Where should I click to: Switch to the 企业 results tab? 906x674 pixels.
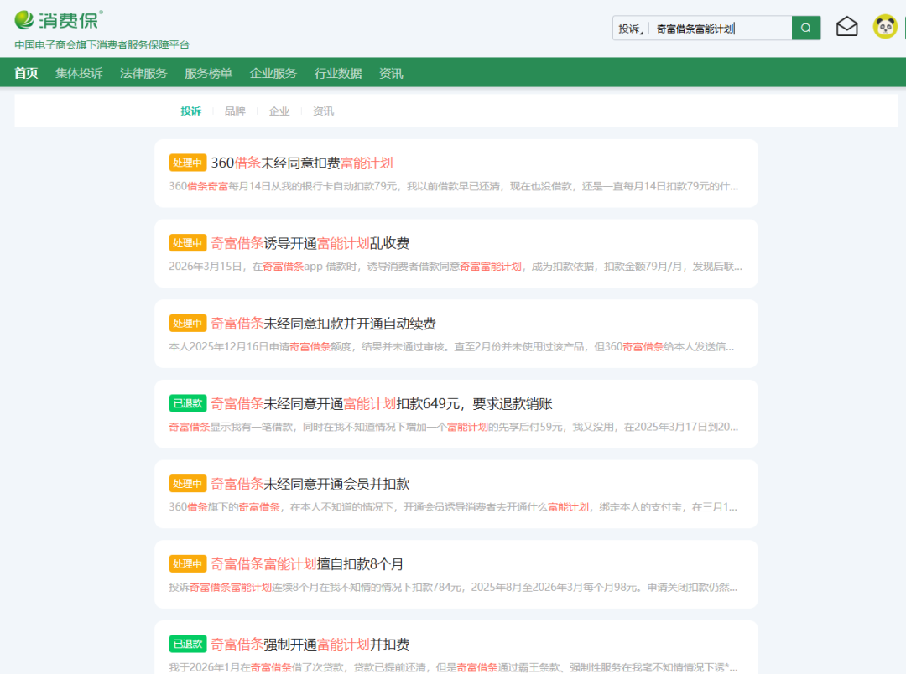279,111
